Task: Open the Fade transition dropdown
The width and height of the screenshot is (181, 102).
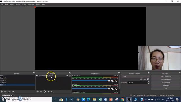Action: click(135, 76)
